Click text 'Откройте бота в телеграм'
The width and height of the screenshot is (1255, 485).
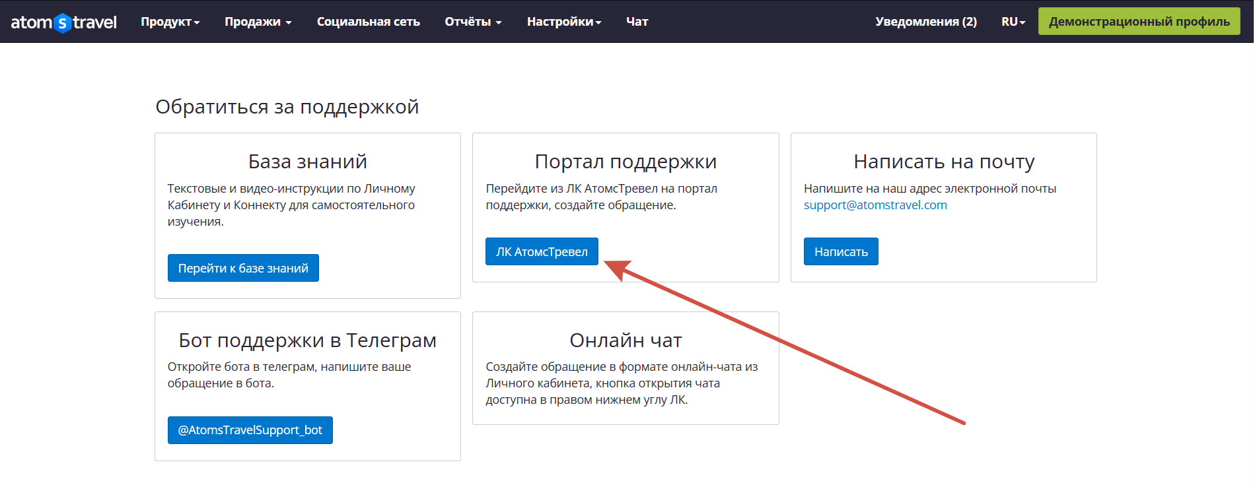(x=241, y=367)
